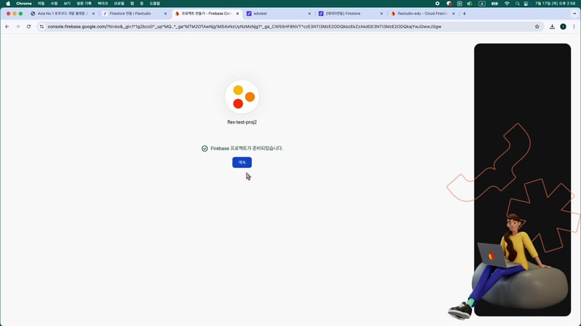Open Chrome's three-dot menu
This screenshot has width=581, height=326.
pos(573,27)
